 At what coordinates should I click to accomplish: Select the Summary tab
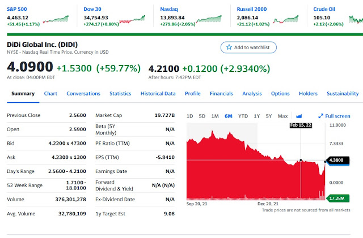[x=23, y=93]
